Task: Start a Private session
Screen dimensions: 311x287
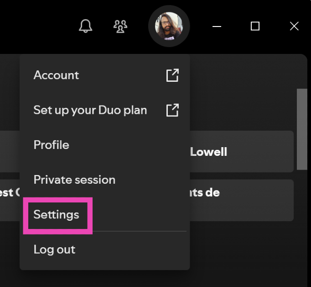Action: (74, 180)
